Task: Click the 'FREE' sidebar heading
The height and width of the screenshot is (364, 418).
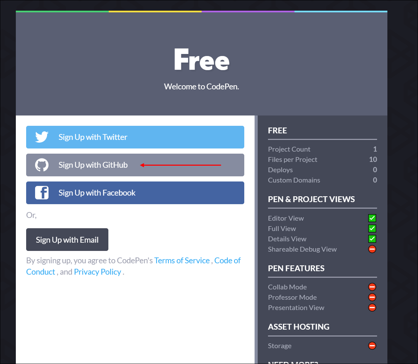Action: pyautogui.click(x=277, y=131)
